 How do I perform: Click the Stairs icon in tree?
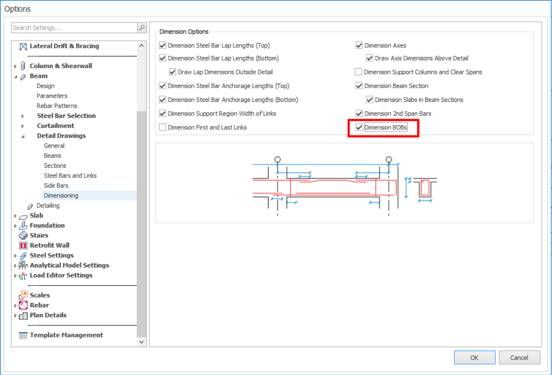pos(23,236)
